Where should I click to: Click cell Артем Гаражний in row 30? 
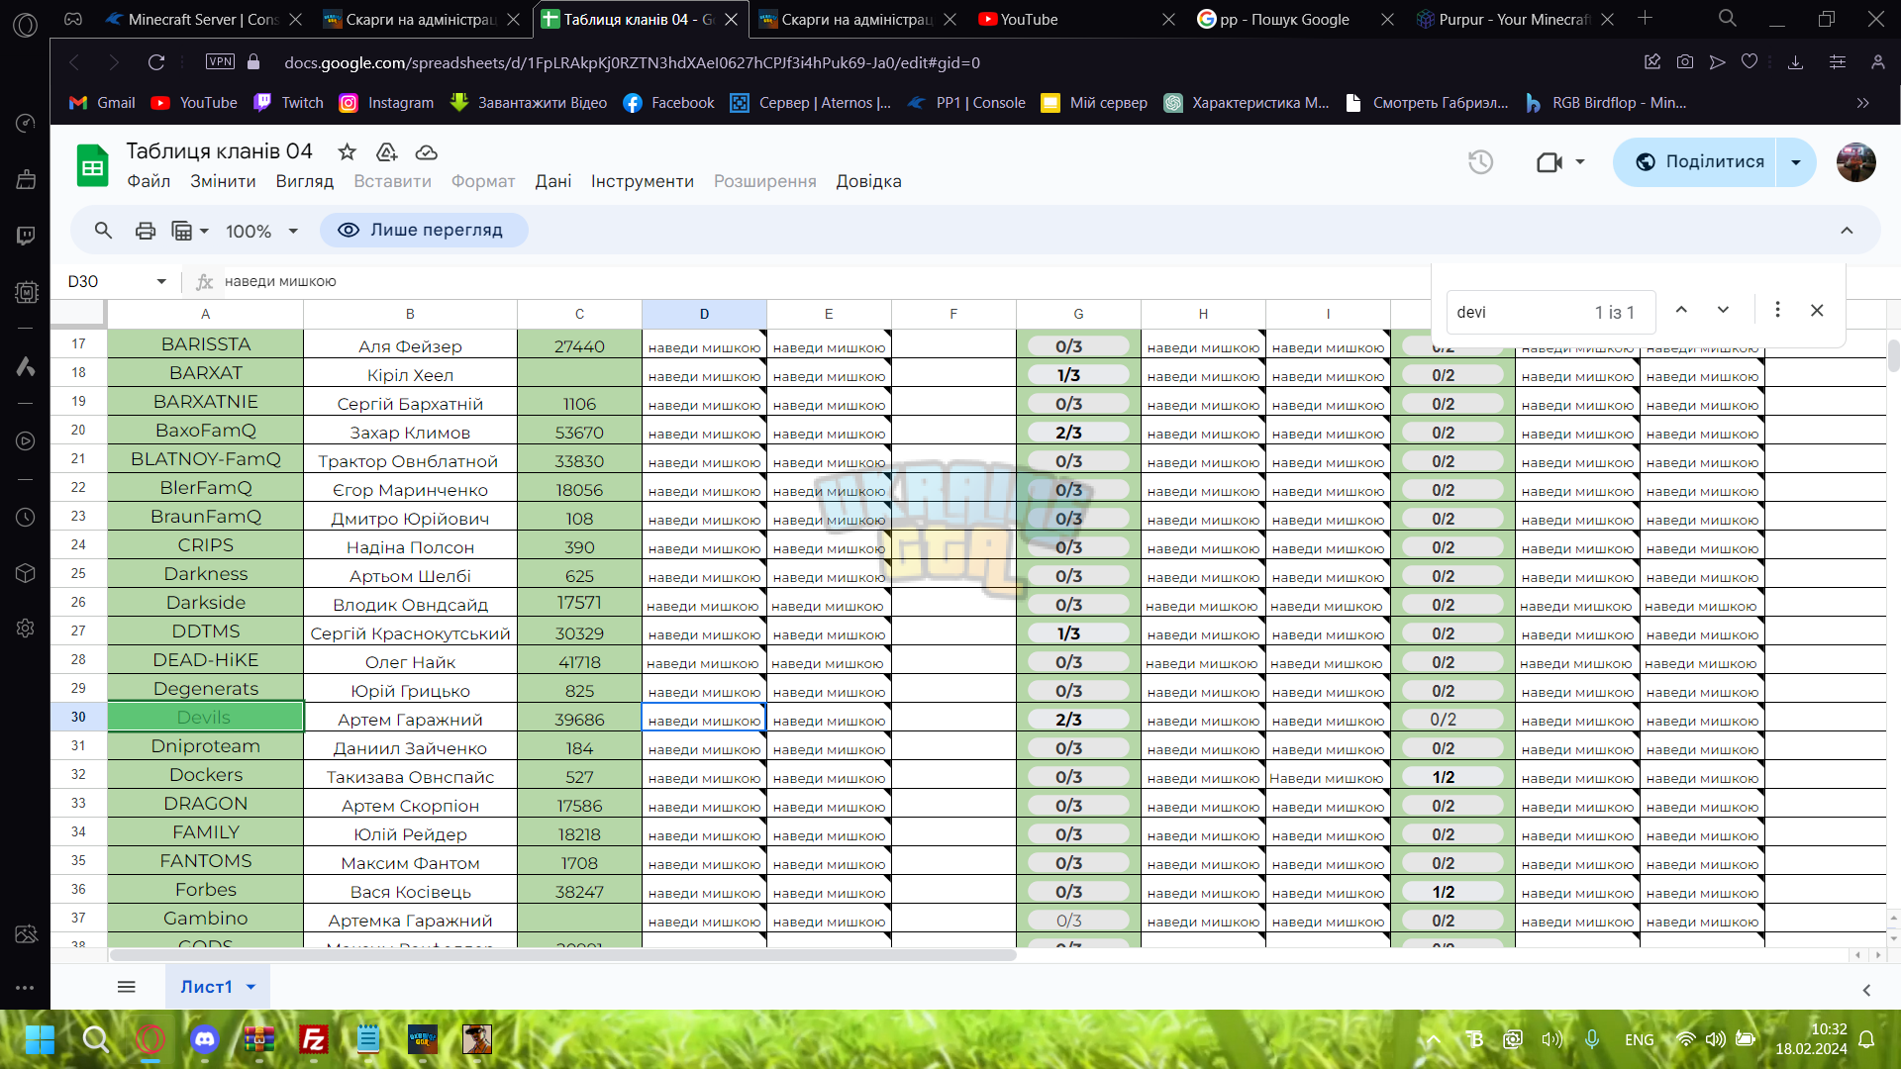pos(410,720)
